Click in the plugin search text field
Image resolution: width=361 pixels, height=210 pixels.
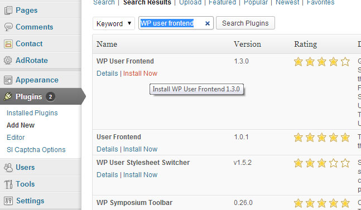(x=171, y=23)
